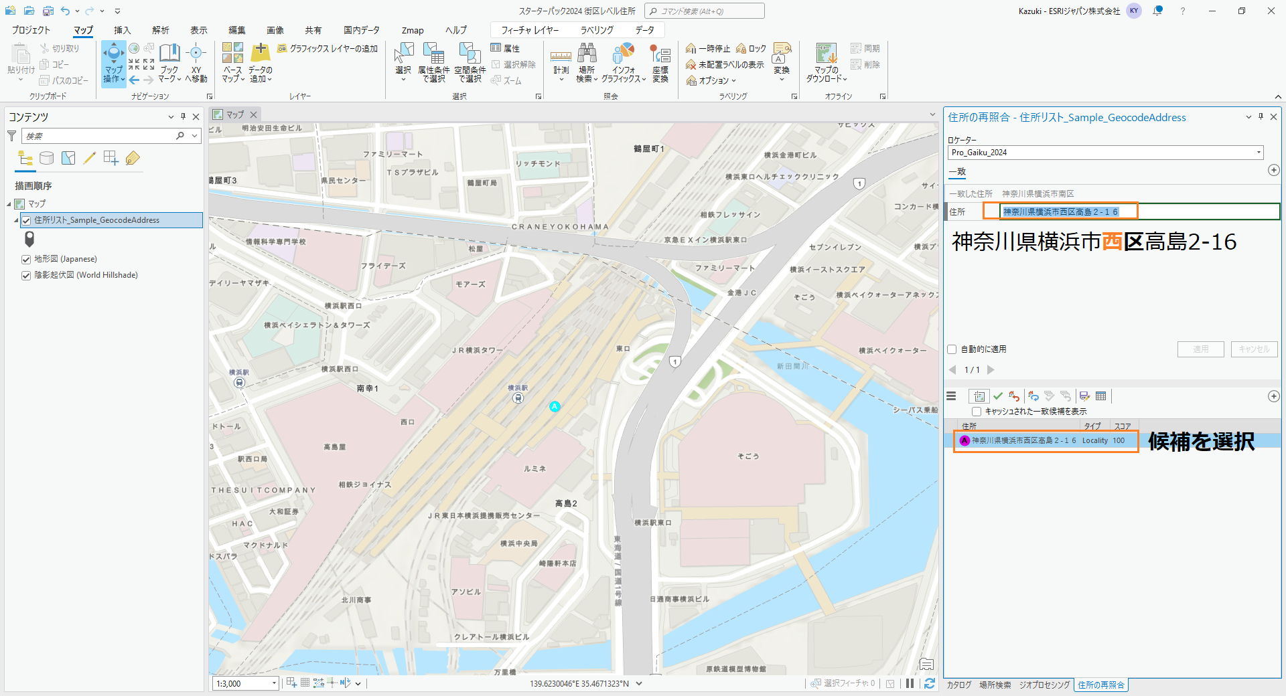Switch to the 解析 ribbon tab
The image size is (1286, 696).
161,30
